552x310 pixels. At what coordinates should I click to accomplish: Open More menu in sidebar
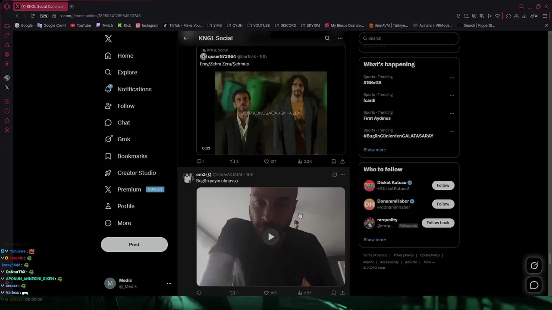[x=118, y=223]
